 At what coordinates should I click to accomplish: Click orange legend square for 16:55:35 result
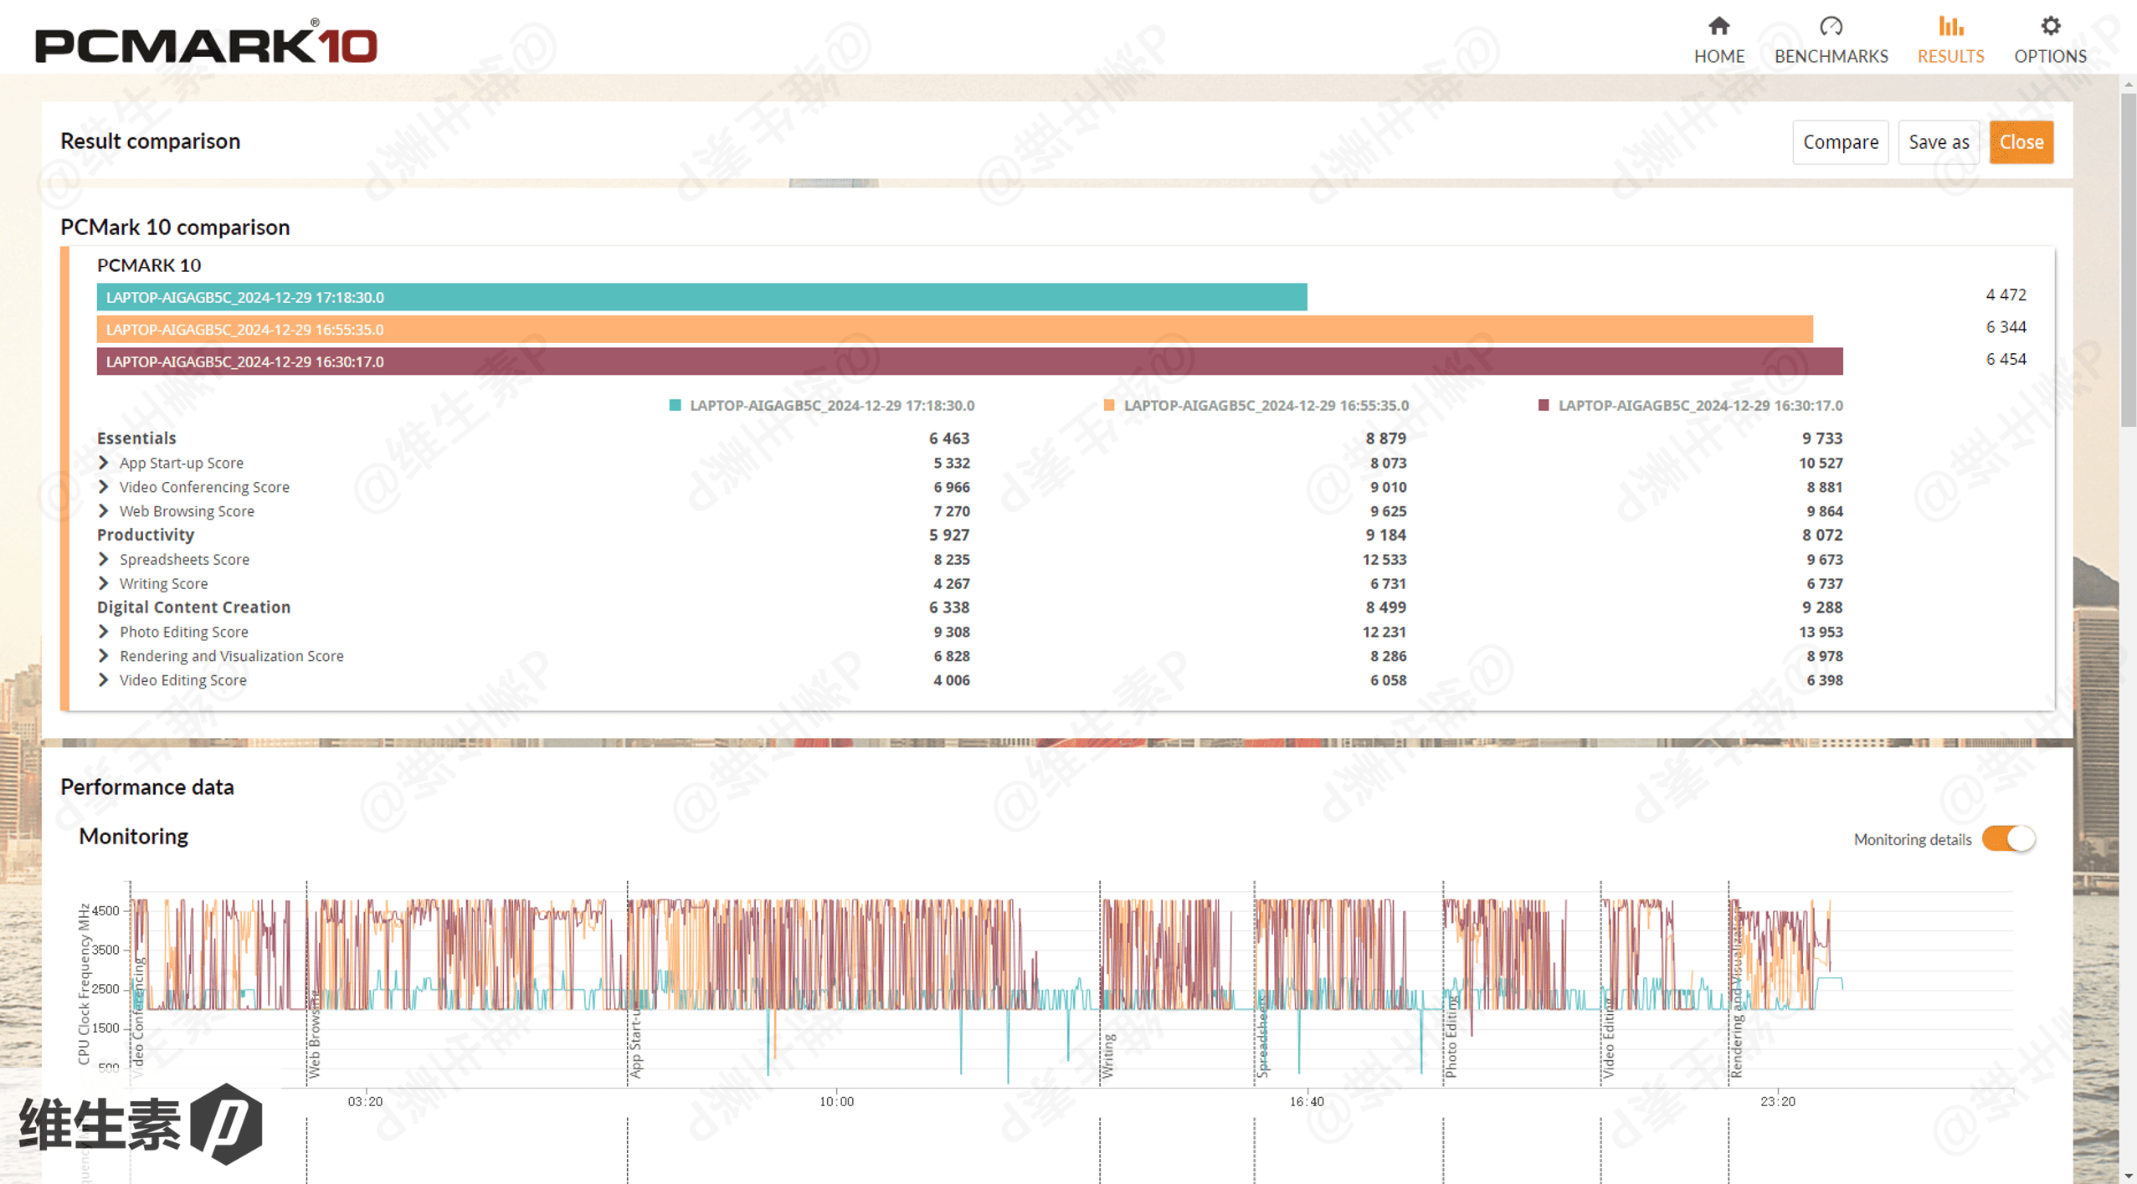[1109, 405]
